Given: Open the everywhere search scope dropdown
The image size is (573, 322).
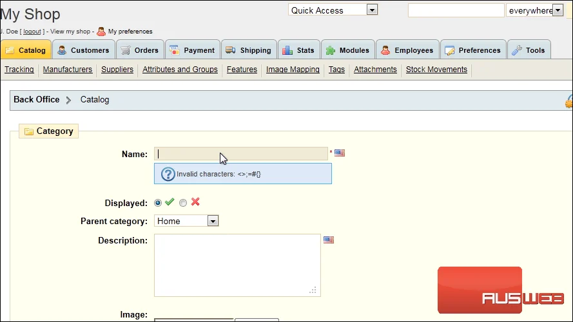Looking at the screenshot, I should point(534,10).
